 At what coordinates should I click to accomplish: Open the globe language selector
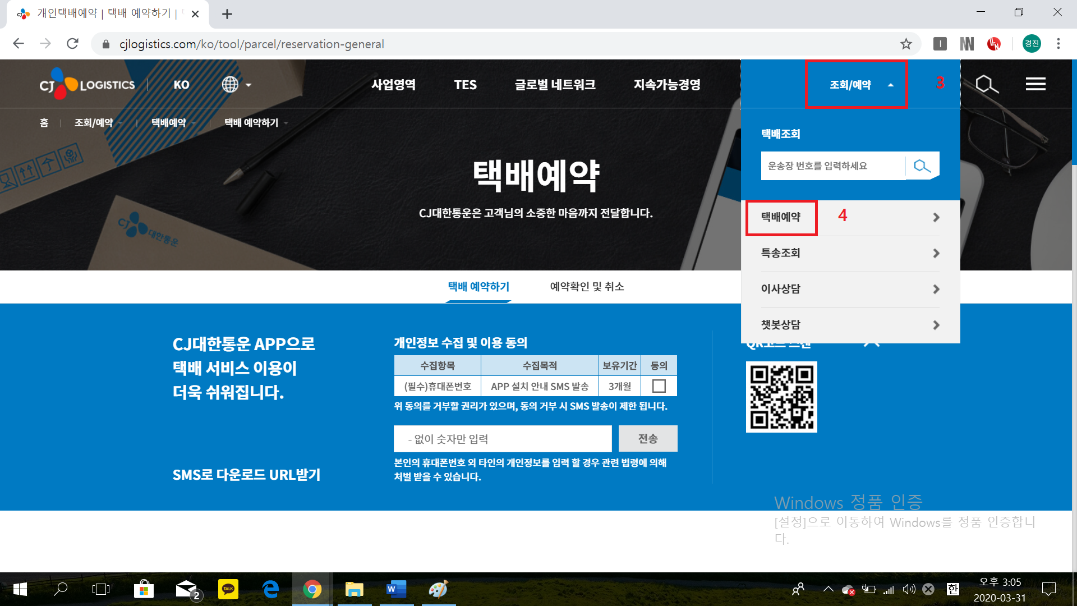tap(236, 84)
